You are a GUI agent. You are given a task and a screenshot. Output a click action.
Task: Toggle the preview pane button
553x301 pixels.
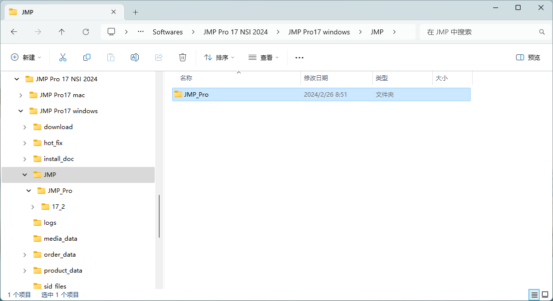pyautogui.click(x=528, y=57)
